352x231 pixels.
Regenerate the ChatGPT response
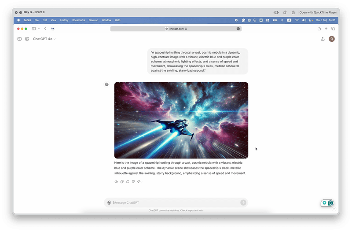128,182
